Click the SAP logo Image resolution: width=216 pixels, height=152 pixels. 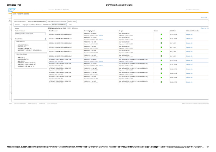(11, 10)
